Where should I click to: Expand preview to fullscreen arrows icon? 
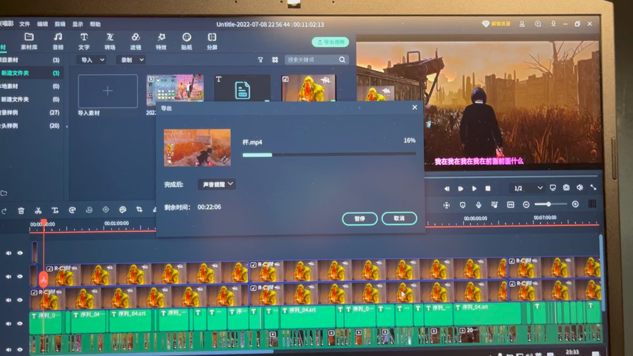(593, 188)
